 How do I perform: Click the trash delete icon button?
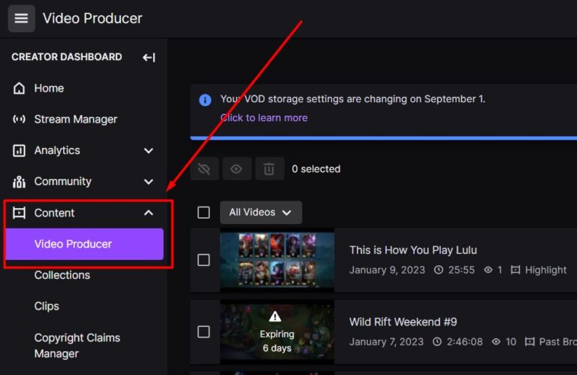pos(270,169)
